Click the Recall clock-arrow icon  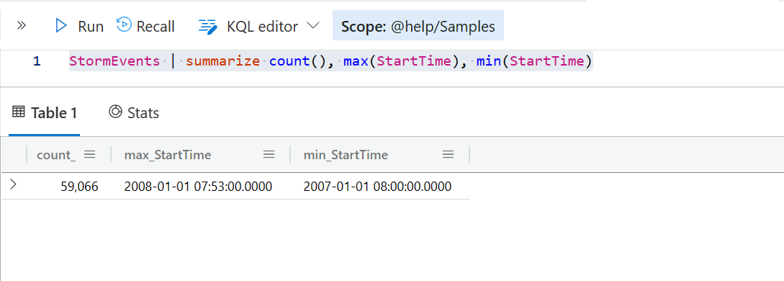point(124,24)
